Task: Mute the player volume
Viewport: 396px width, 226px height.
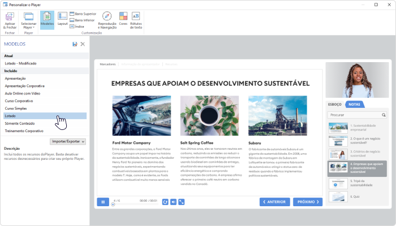Action: [x=173, y=202]
